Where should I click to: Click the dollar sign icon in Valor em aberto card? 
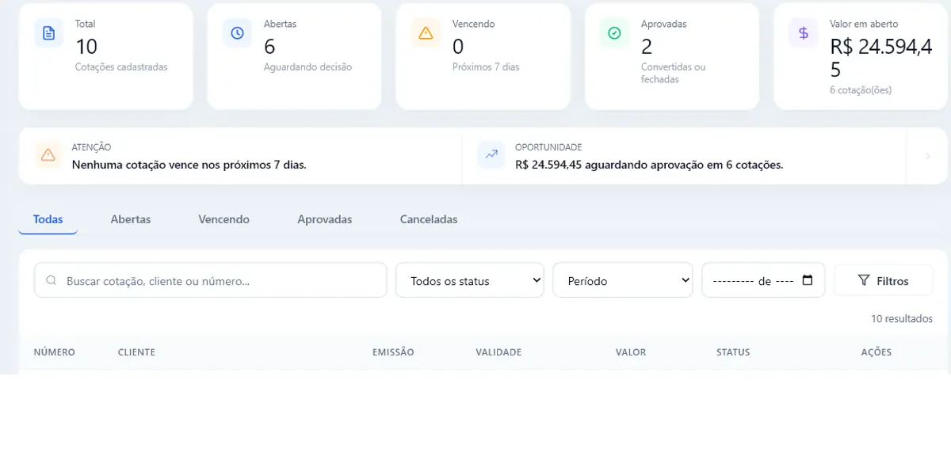tap(804, 33)
